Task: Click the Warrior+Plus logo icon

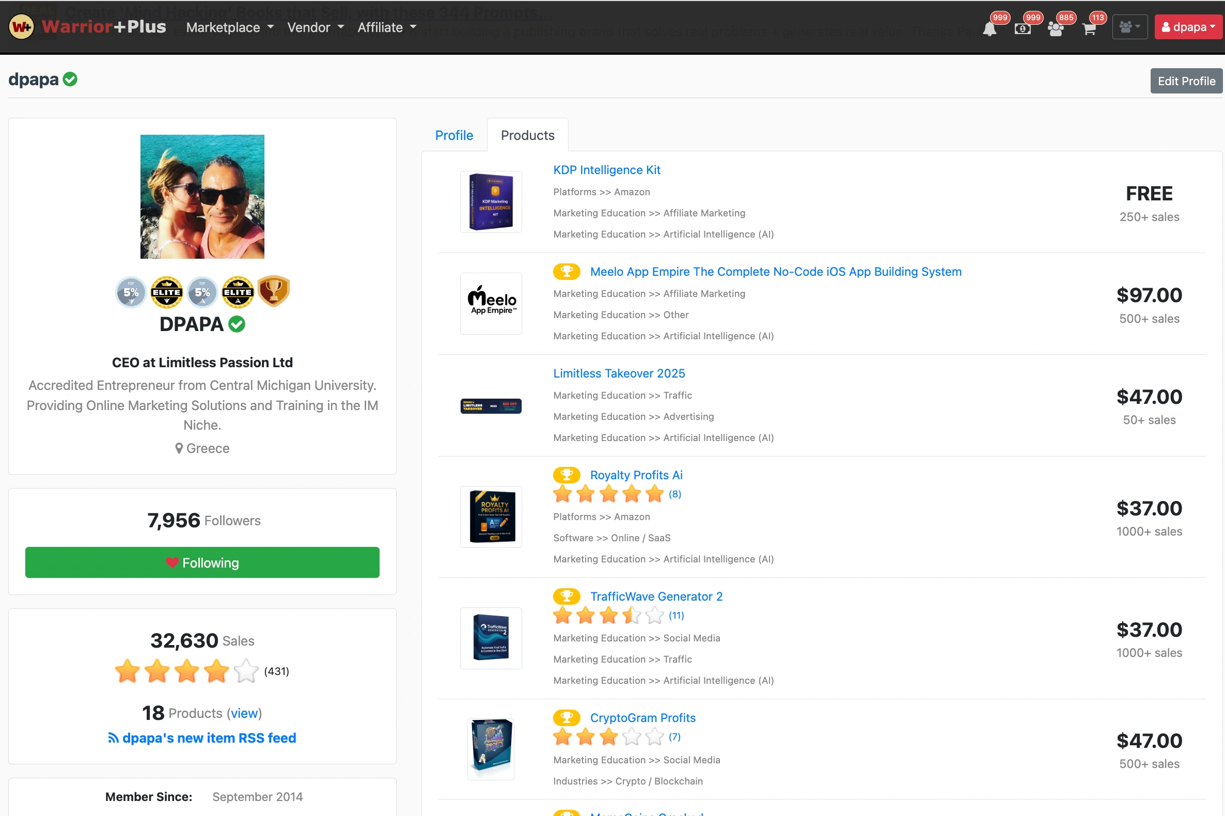Action: (x=21, y=26)
